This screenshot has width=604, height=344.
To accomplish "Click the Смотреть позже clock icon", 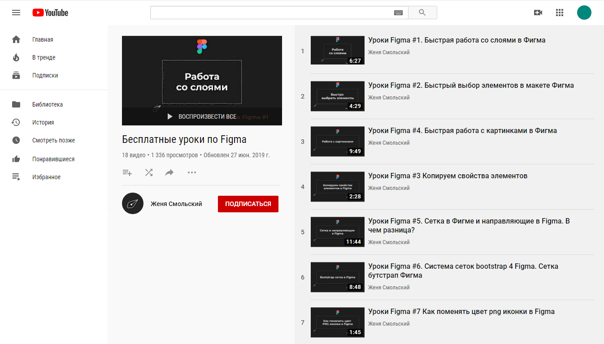I will pyautogui.click(x=16, y=140).
